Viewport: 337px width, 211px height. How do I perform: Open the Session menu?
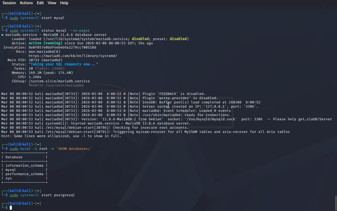pyautogui.click(x=9, y=3)
